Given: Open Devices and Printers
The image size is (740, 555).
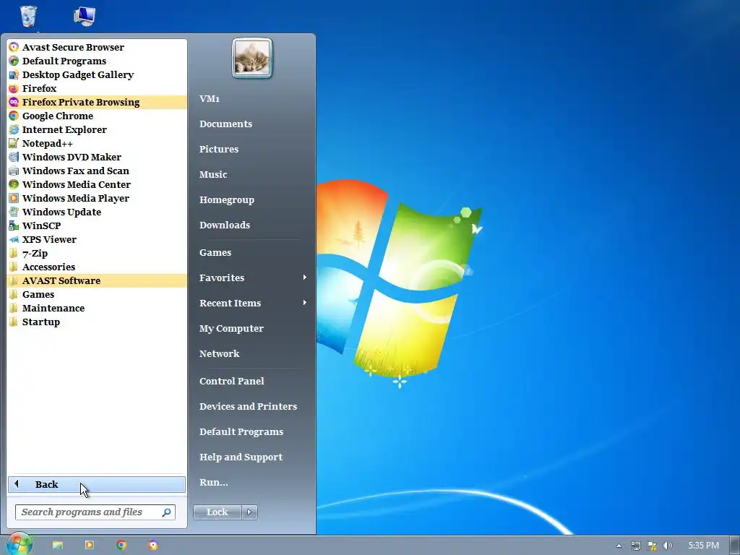Looking at the screenshot, I should (249, 406).
